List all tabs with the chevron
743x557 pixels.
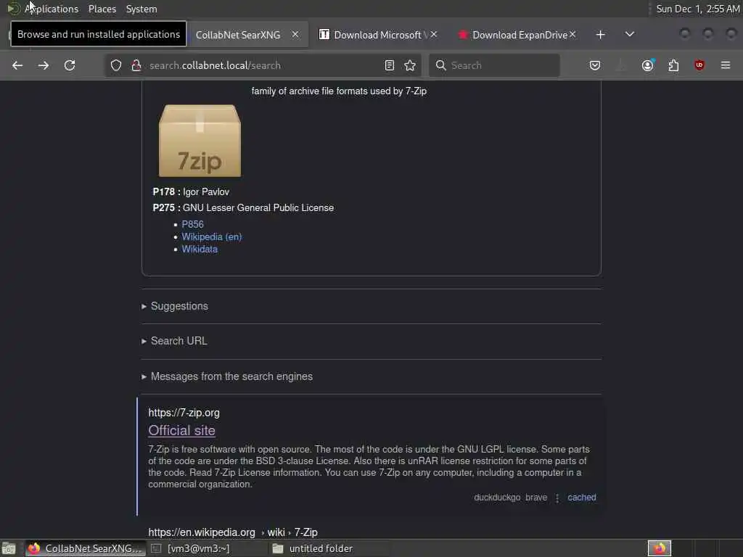click(630, 35)
